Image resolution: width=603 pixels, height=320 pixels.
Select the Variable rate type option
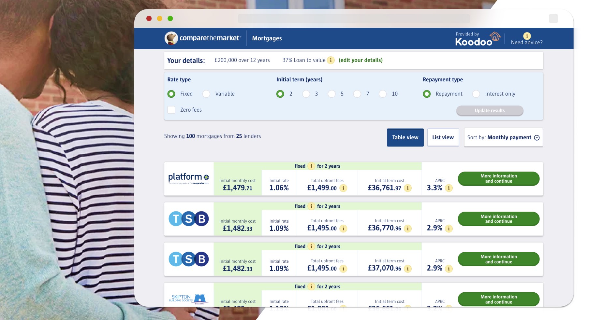click(206, 94)
